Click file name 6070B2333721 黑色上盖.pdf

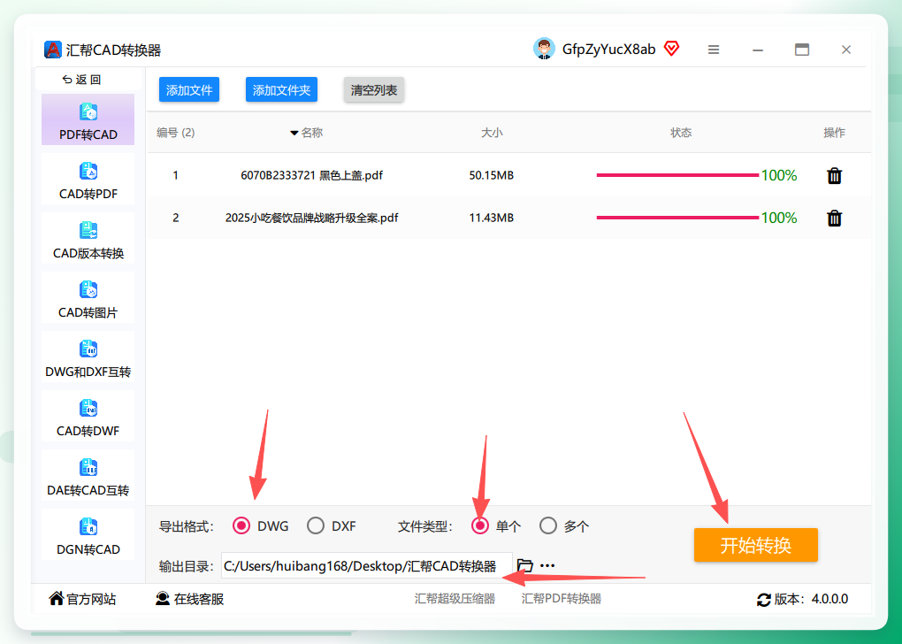pyautogui.click(x=311, y=175)
